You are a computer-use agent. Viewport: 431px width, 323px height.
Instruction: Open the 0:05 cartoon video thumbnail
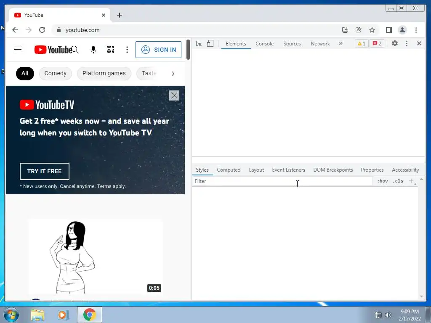point(96,256)
